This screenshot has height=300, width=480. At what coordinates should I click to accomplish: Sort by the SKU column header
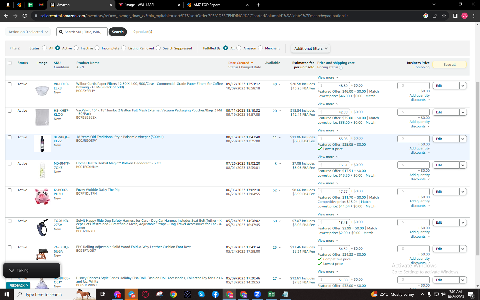57,63
